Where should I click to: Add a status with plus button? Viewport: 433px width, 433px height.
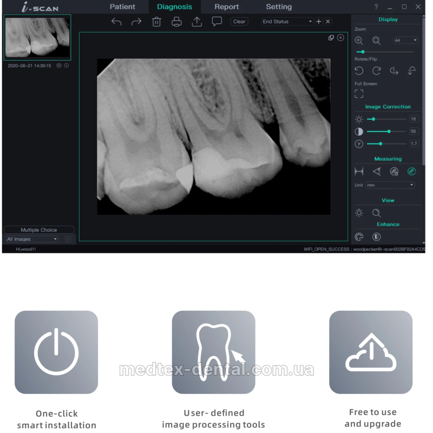[x=319, y=22]
